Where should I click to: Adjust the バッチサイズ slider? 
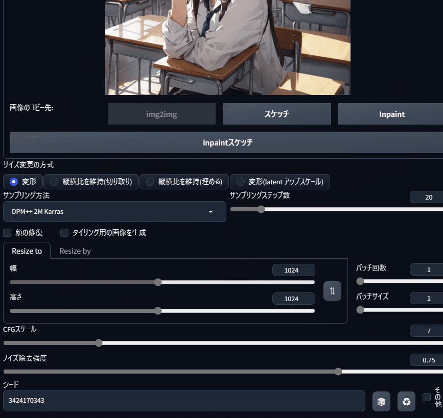click(x=400, y=310)
